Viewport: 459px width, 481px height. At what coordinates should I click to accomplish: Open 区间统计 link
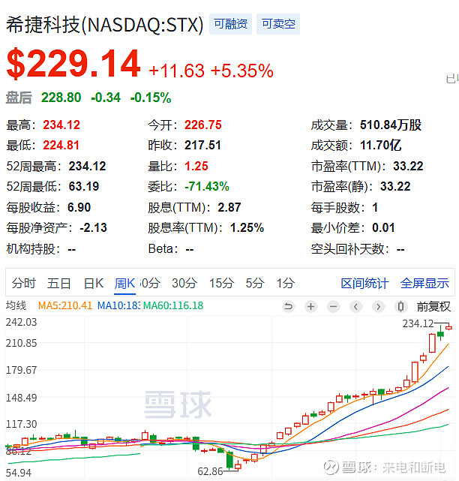tap(364, 283)
